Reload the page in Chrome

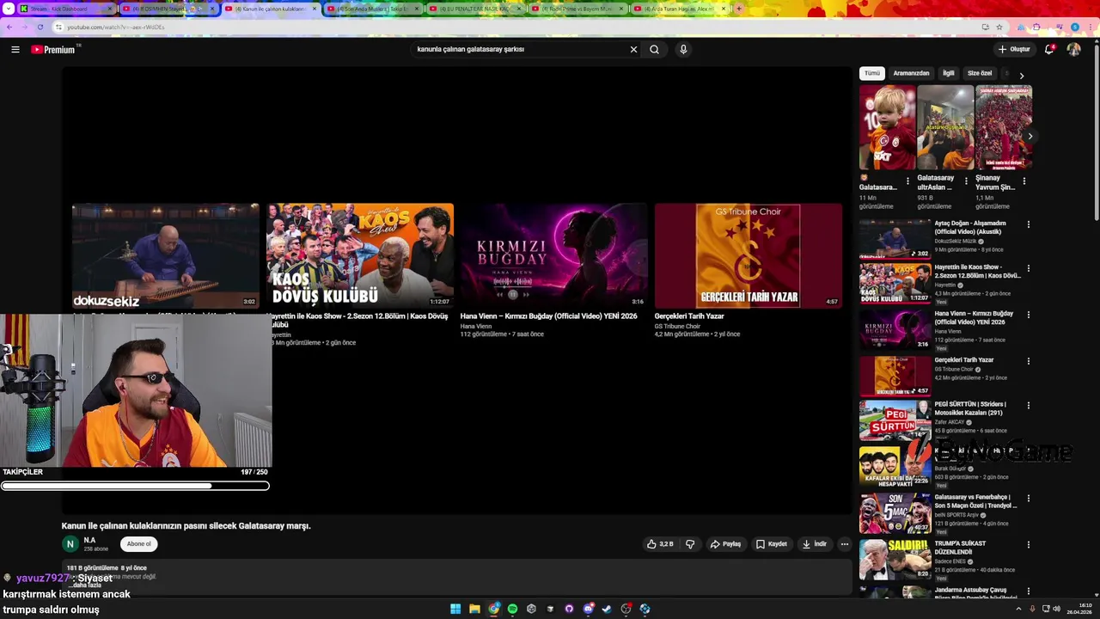[40, 27]
